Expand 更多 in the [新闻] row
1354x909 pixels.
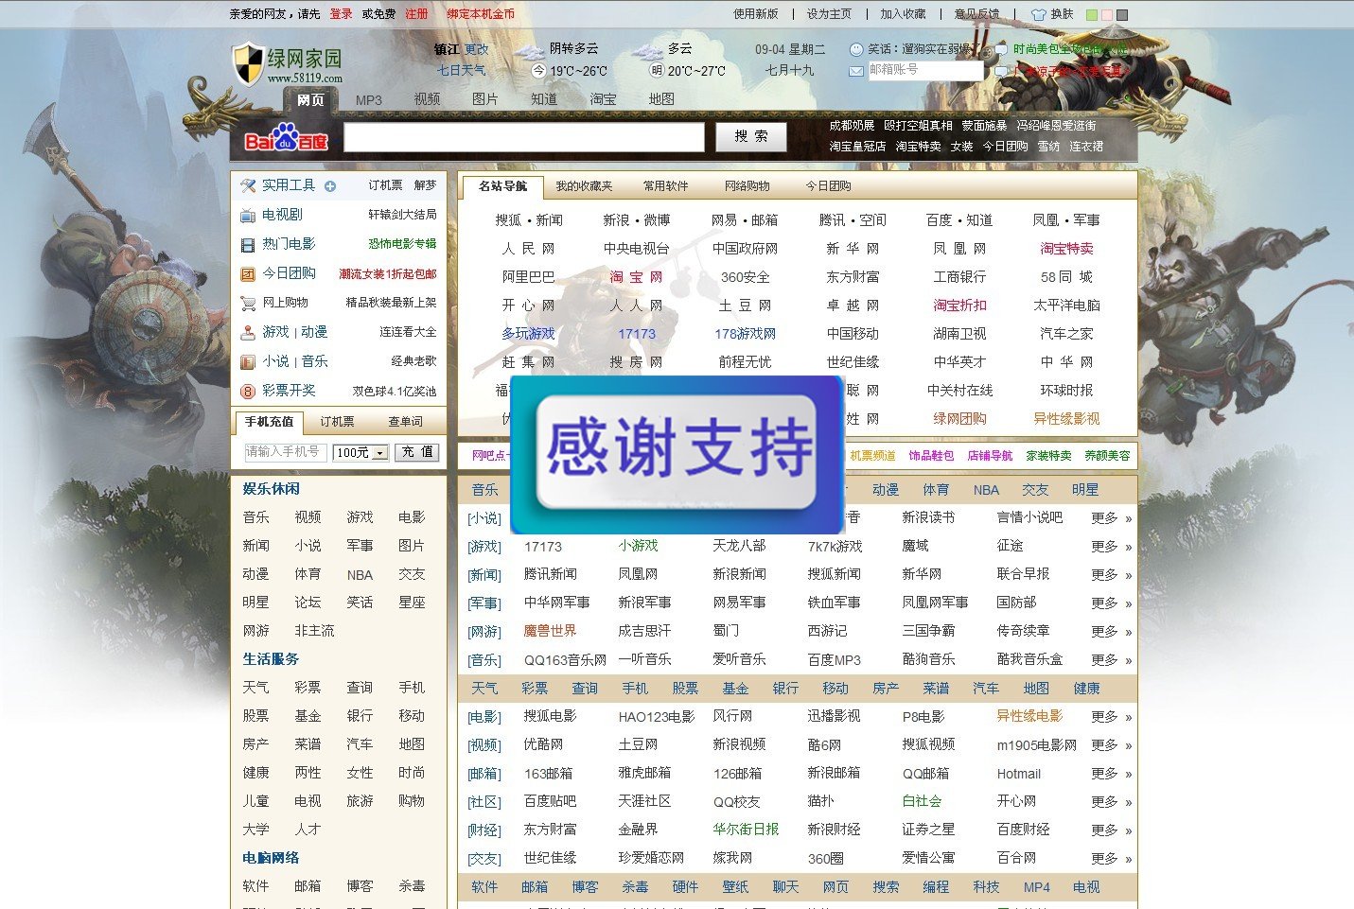pos(1112,575)
